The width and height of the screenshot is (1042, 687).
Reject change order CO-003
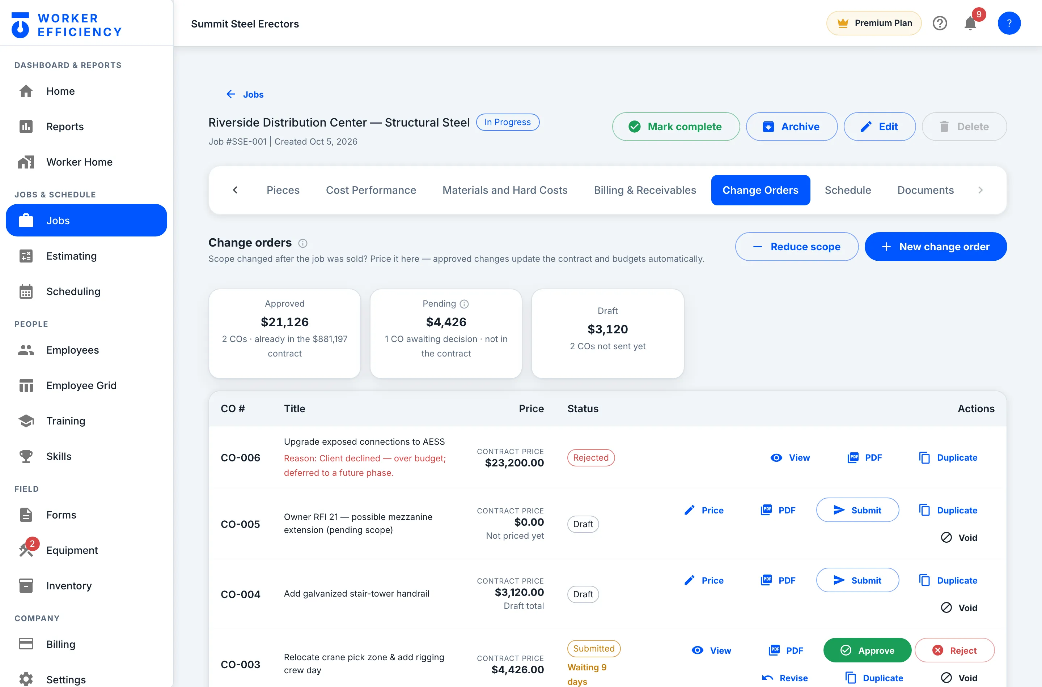(x=954, y=650)
